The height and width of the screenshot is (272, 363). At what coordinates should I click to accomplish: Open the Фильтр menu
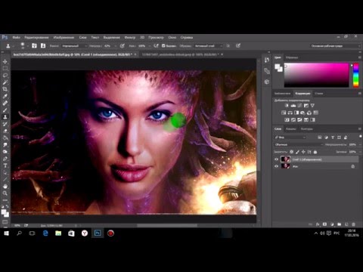pos(130,37)
